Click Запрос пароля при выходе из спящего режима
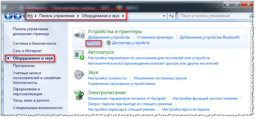This screenshot has height=119, width=257. [130, 104]
